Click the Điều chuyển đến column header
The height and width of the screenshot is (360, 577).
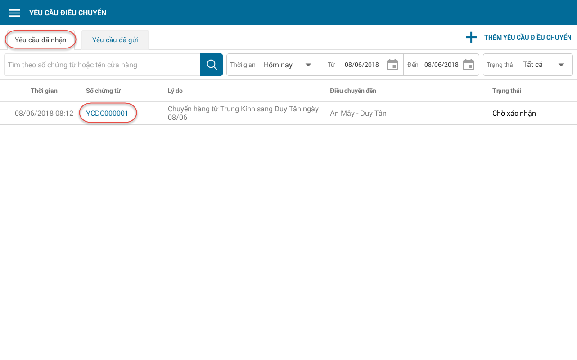pos(353,91)
